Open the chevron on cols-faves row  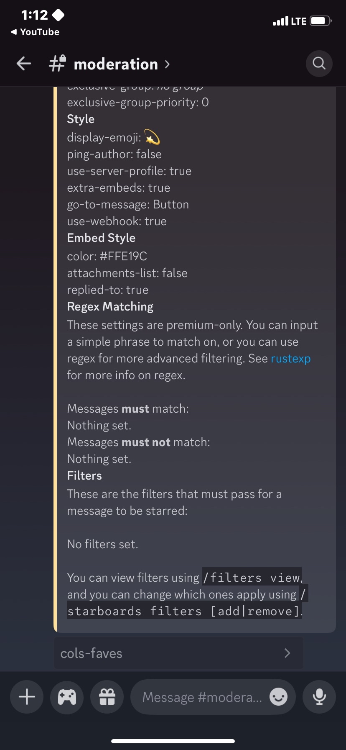[287, 653]
